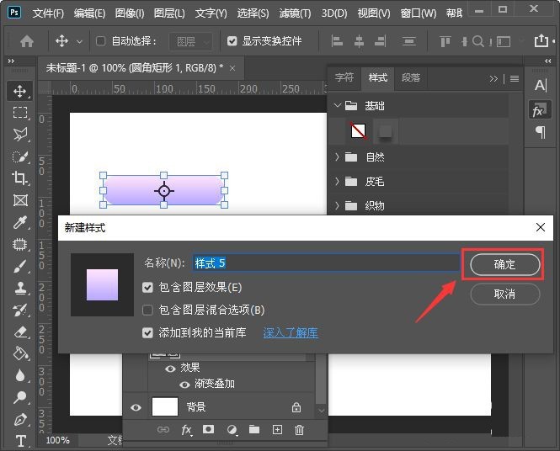Select the Eyedropper tool
The image size is (560, 451).
pos(20,222)
